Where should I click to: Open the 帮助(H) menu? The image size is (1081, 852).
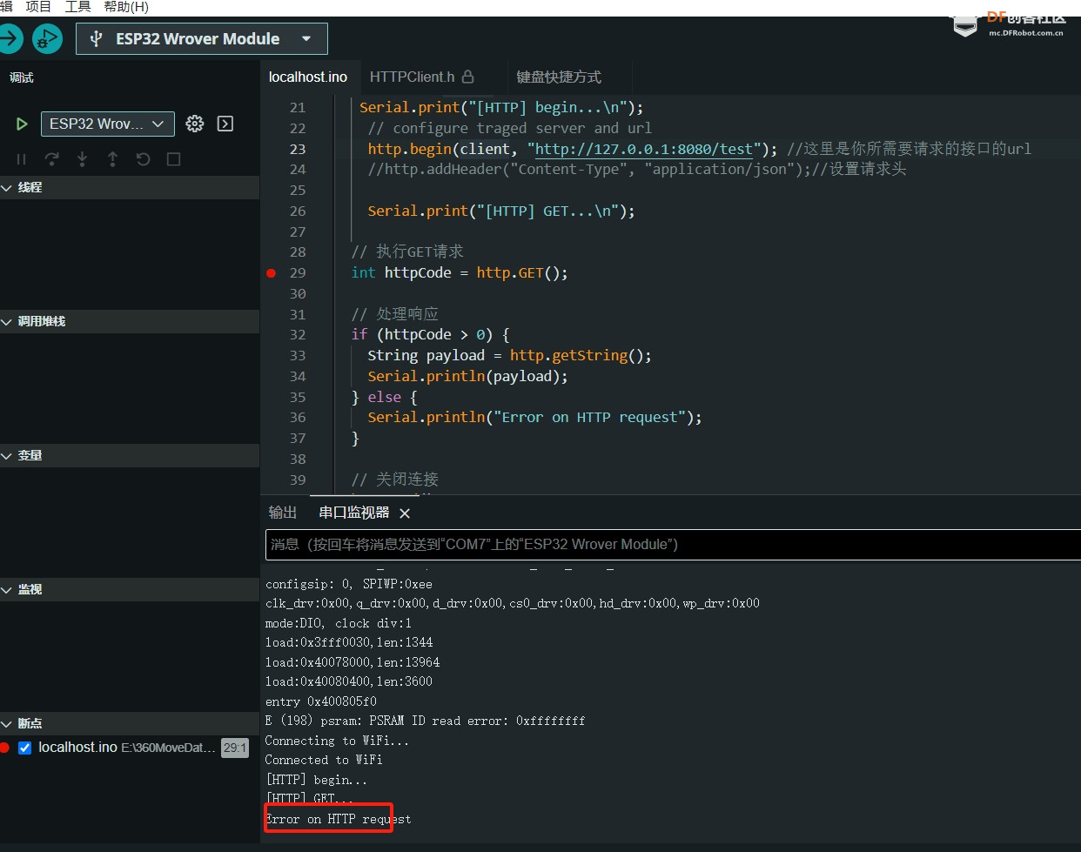tap(126, 7)
